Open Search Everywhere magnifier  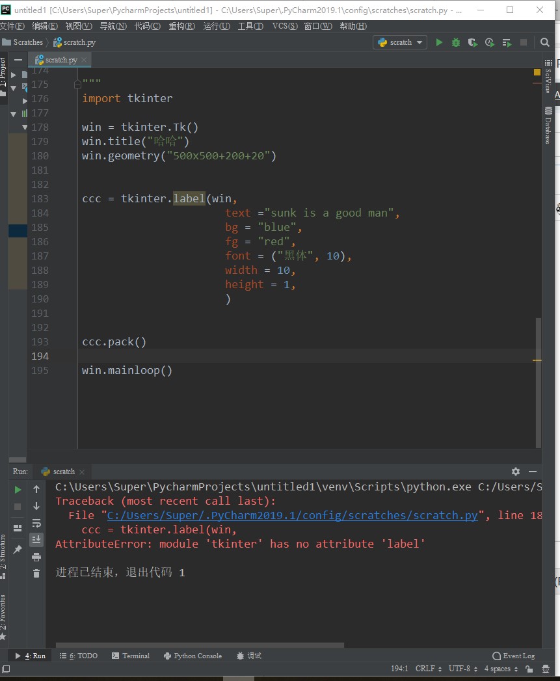coord(544,42)
